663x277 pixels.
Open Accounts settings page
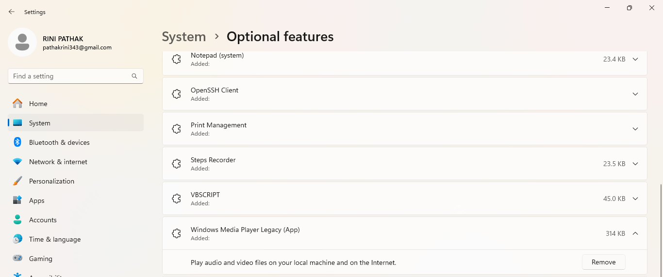[x=43, y=220]
